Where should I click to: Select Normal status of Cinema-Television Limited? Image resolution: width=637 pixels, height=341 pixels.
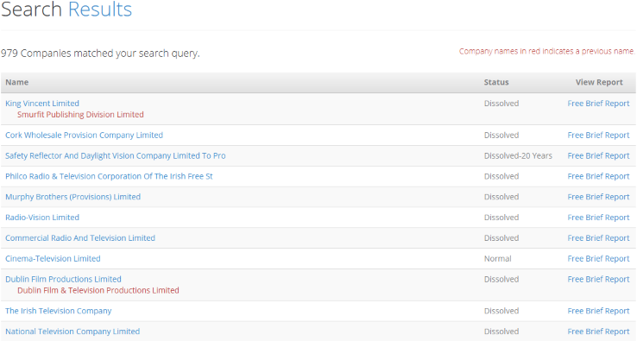[x=498, y=258]
